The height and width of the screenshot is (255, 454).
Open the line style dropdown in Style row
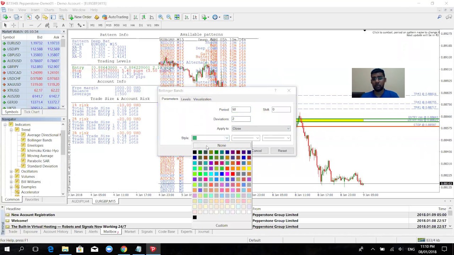246,138
